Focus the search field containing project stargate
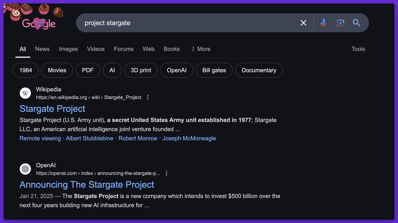 click(x=189, y=23)
